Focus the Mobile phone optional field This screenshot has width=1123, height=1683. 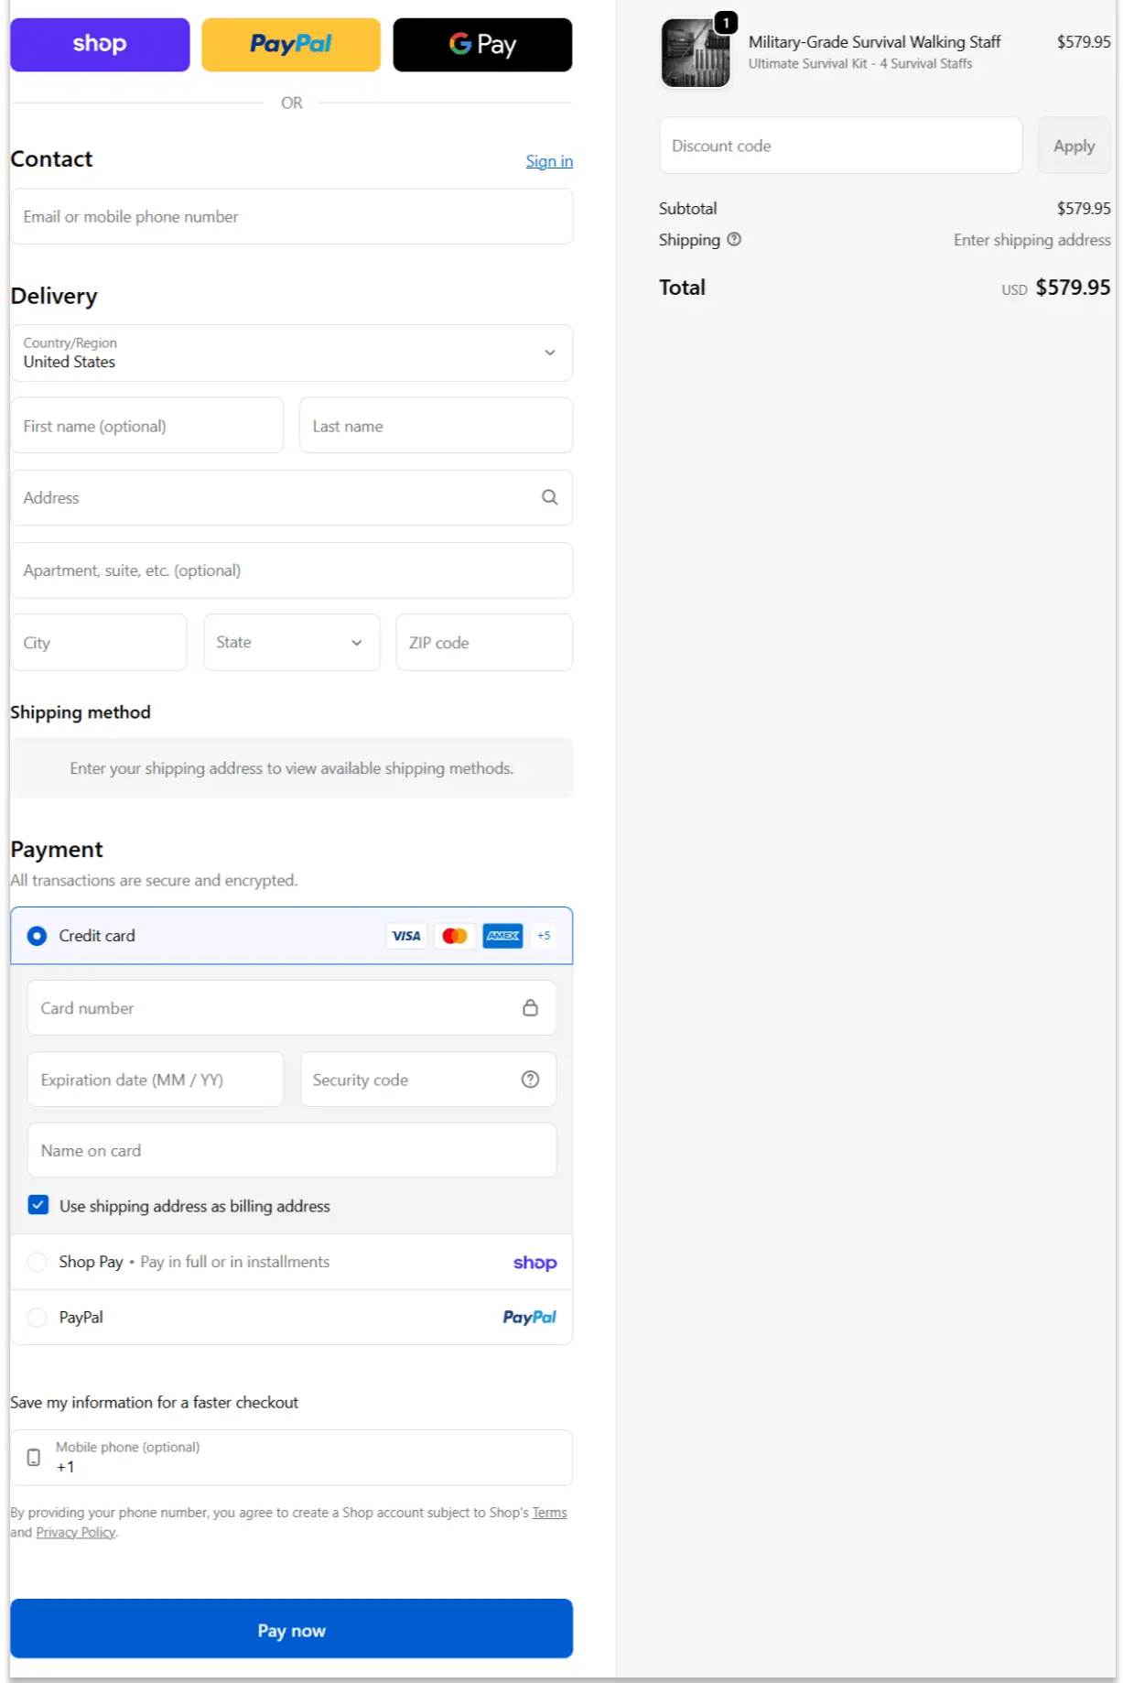(292, 1457)
